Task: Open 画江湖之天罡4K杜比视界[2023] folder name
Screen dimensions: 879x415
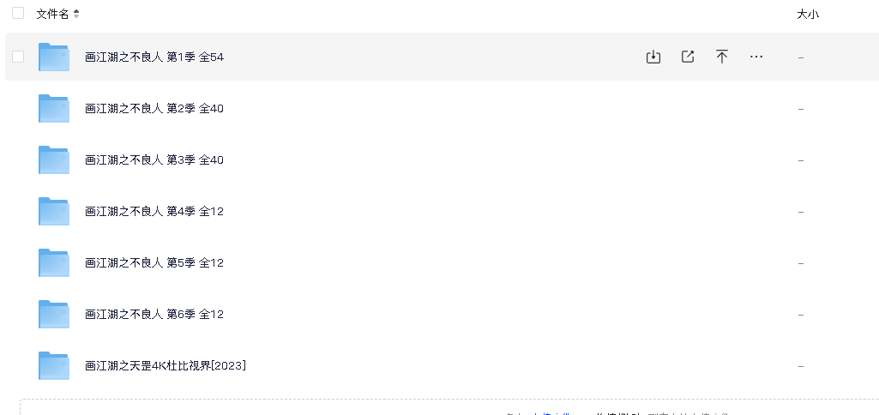Action: point(166,365)
